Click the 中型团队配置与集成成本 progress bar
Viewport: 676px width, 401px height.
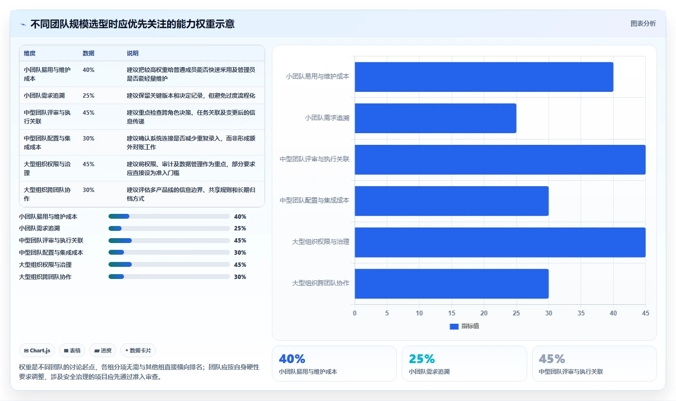coord(169,253)
